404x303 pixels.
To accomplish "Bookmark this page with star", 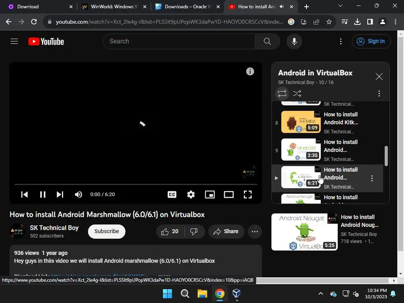I will [x=329, y=22].
